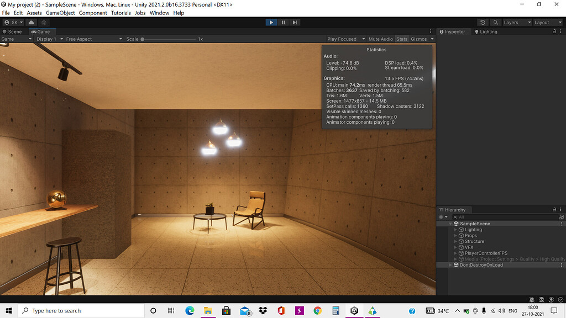Toggle the Stats overlay off
The image size is (566, 318).
coord(401,39)
